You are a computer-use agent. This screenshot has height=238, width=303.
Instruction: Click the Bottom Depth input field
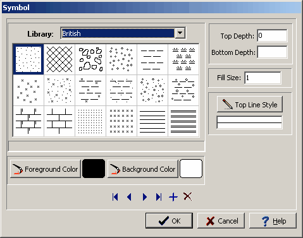(x=272, y=52)
